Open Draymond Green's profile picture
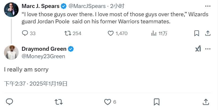218x110 pixels. point(11,52)
